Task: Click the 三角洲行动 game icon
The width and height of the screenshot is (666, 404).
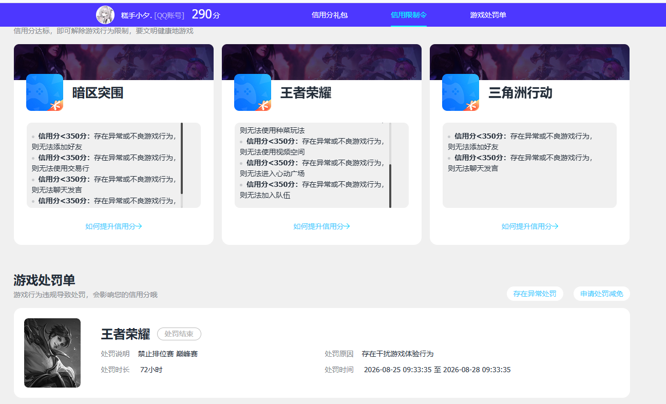Action: [x=461, y=92]
